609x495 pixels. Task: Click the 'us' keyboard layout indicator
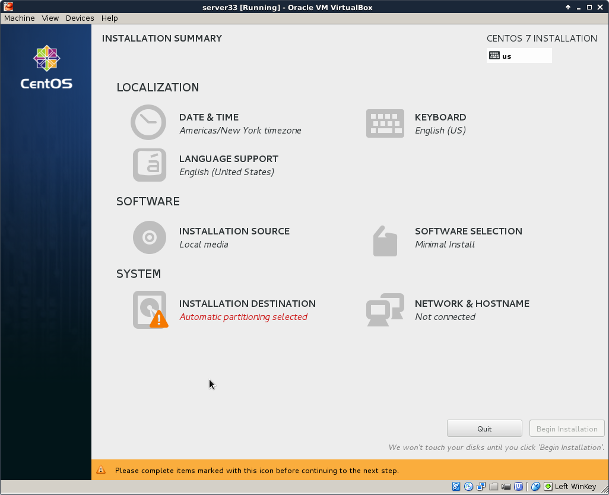click(519, 56)
